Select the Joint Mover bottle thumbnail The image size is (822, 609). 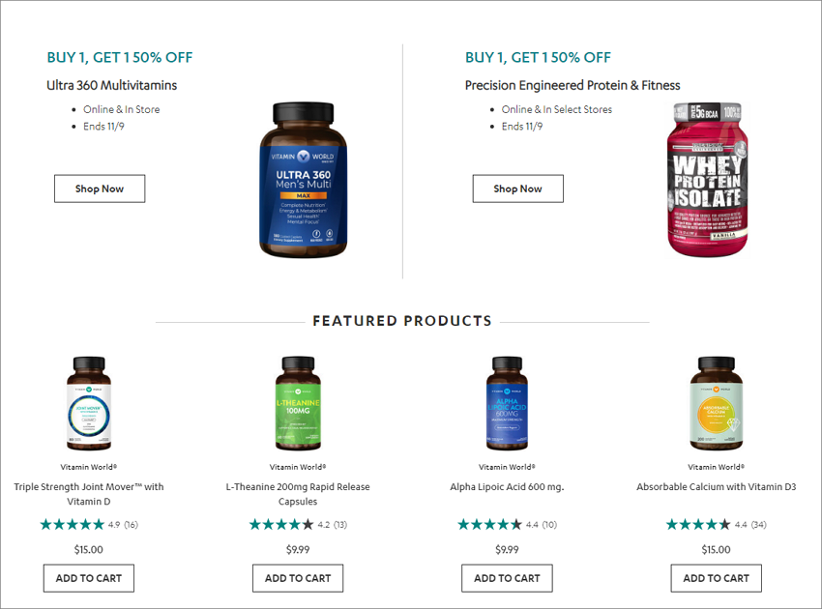pyautogui.click(x=89, y=403)
